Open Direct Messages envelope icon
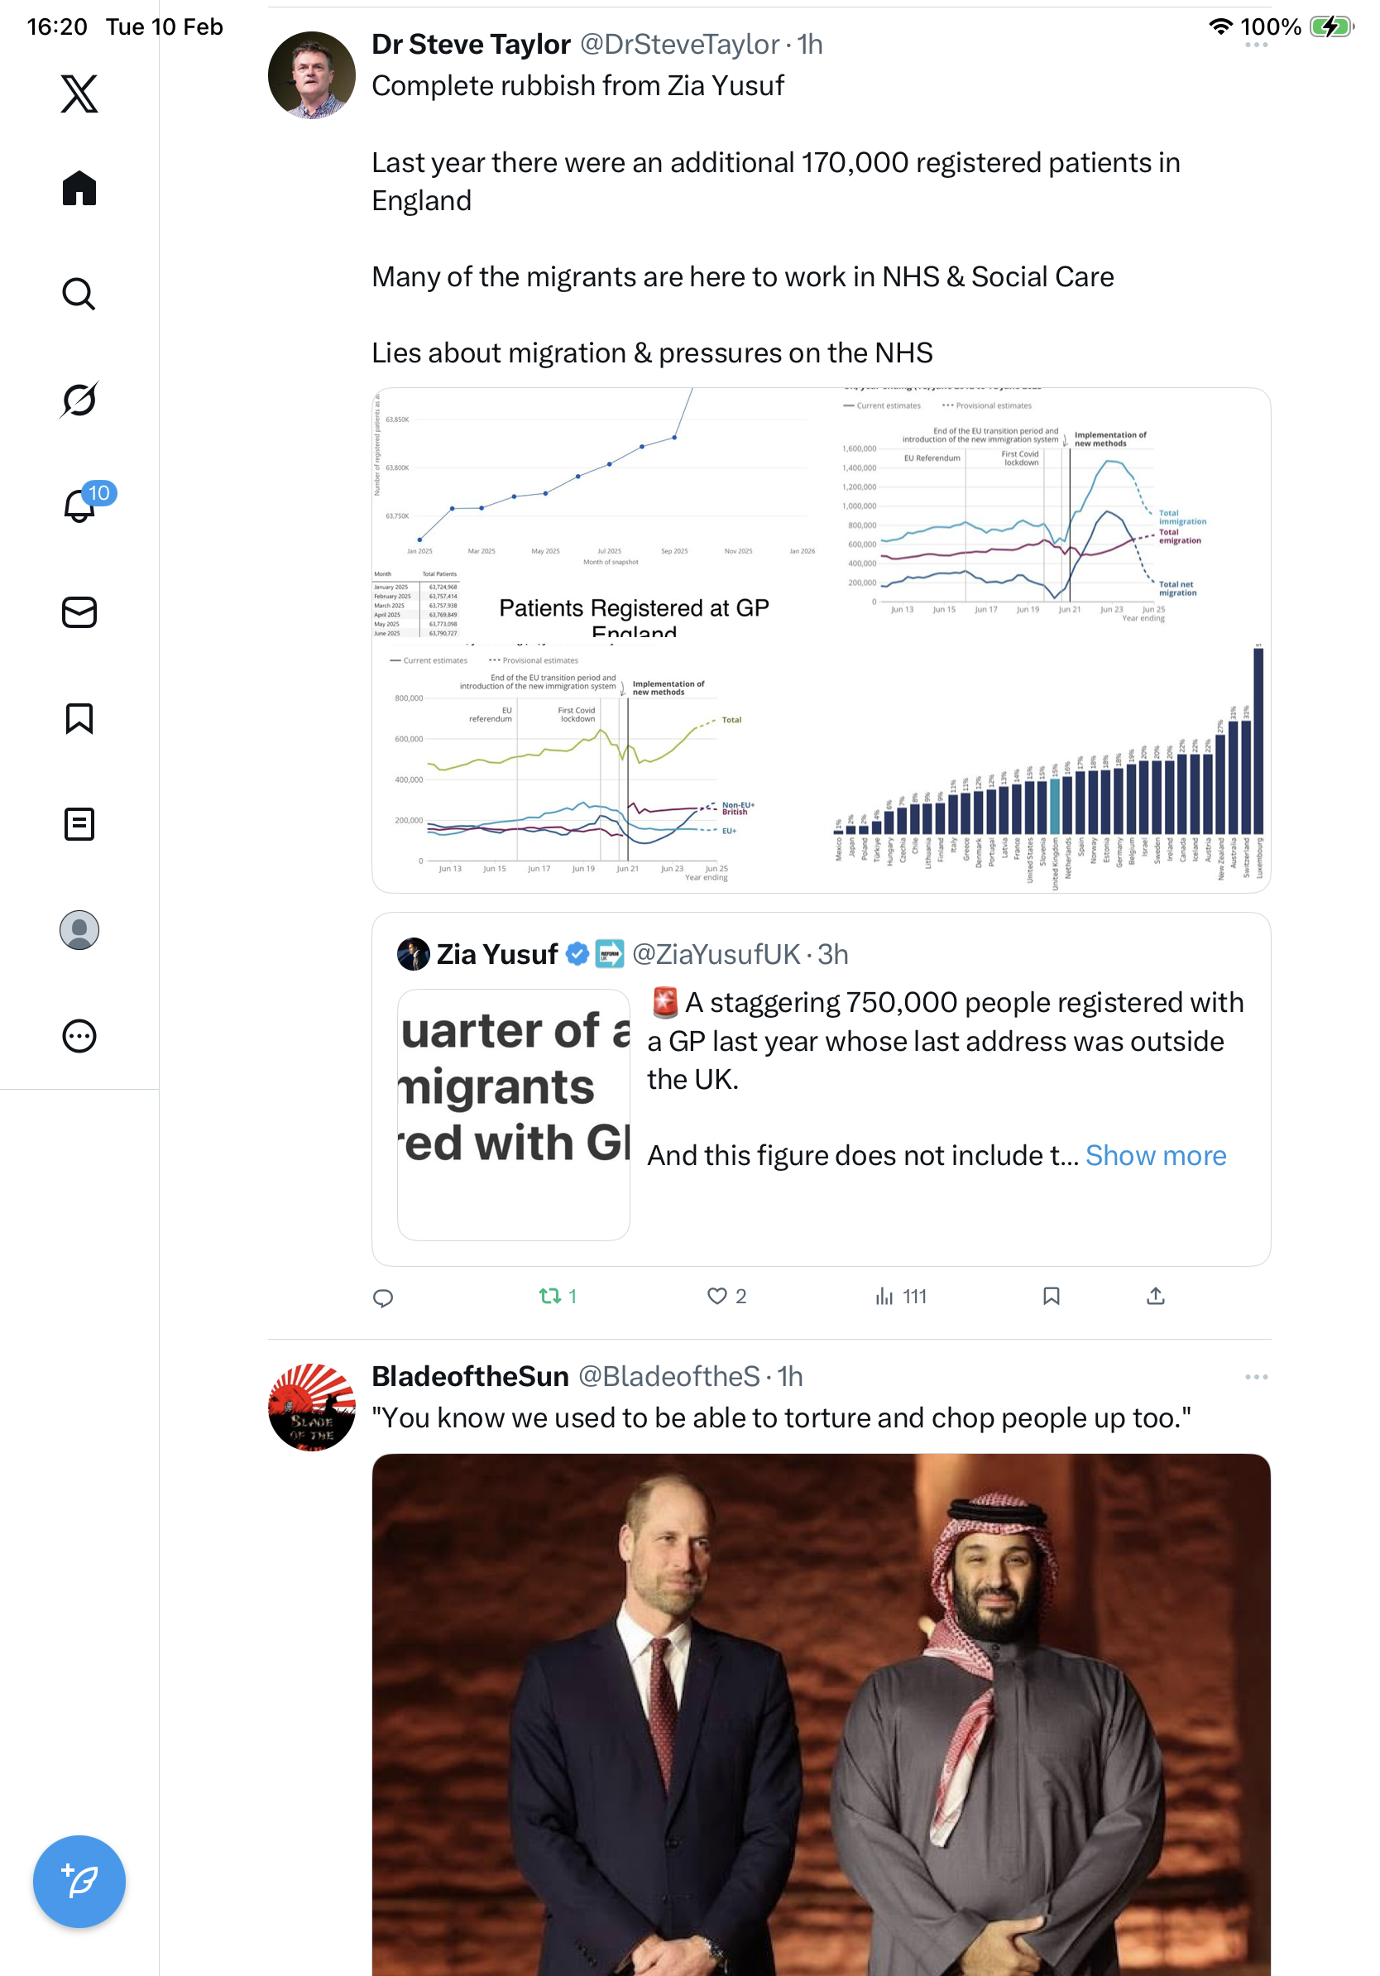 pos(79,612)
